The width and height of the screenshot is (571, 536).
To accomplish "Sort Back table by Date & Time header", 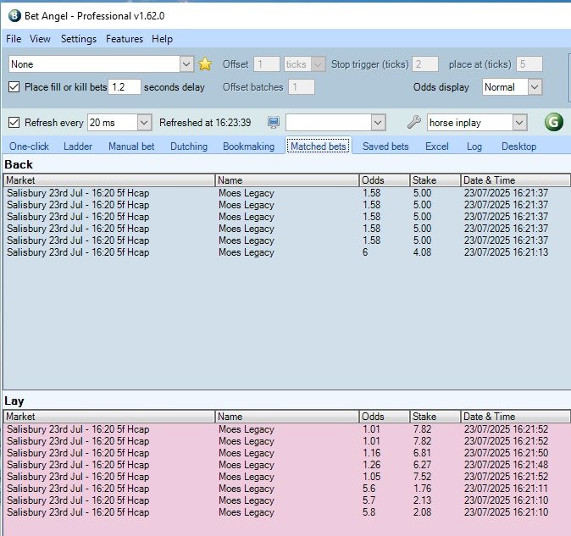I will tap(516, 180).
